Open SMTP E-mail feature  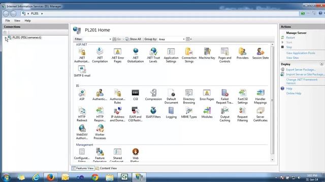click(x=82, y=71)
